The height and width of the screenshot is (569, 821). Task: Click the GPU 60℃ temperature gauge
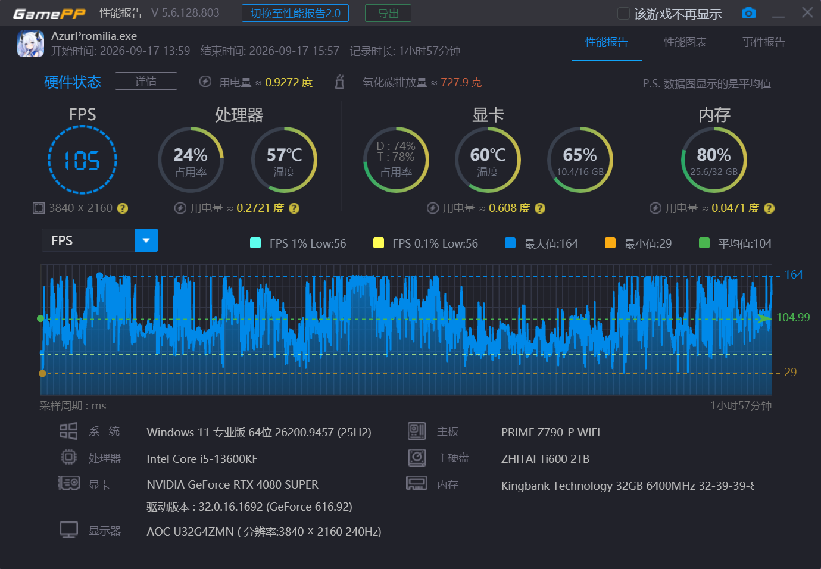488,160
